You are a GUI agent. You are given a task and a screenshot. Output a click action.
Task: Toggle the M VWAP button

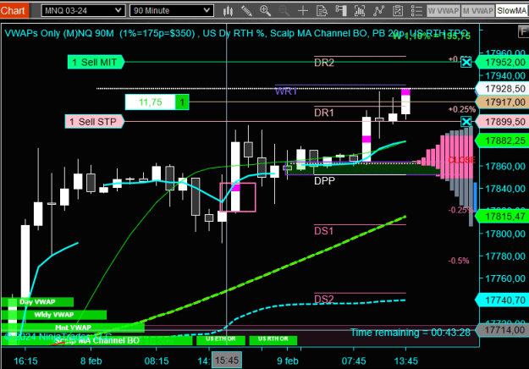pos(477,11)
